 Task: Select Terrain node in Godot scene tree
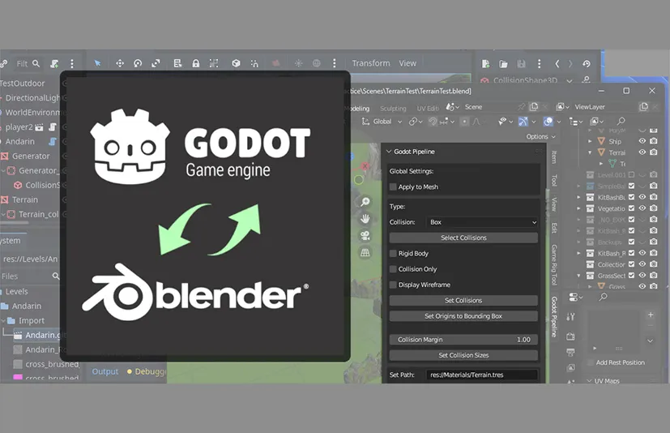[x=25, y=199]
